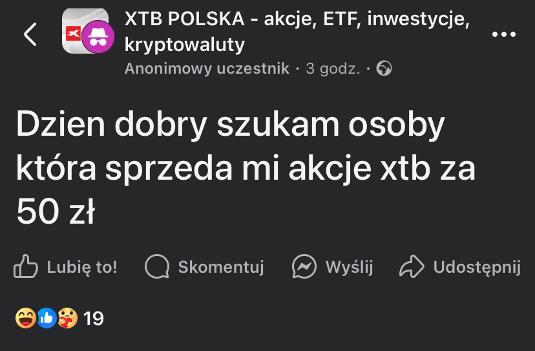Open the three-dot post options menu

[504, 35]
